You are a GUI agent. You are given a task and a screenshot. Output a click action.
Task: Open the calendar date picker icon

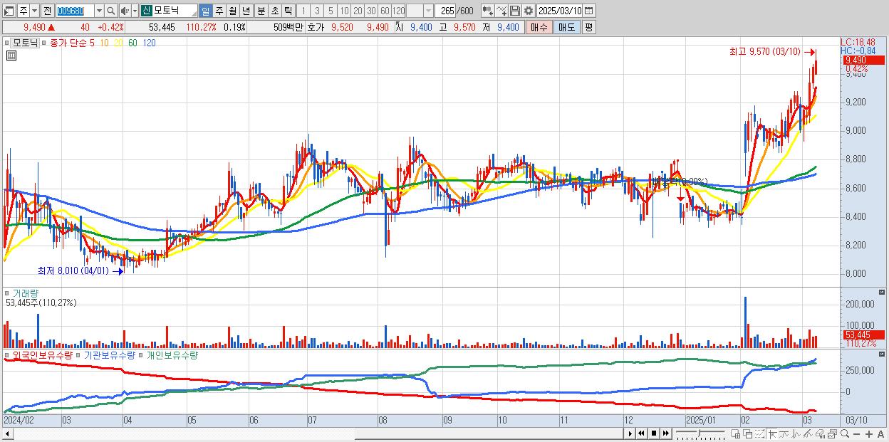click(x=588, y=11)
